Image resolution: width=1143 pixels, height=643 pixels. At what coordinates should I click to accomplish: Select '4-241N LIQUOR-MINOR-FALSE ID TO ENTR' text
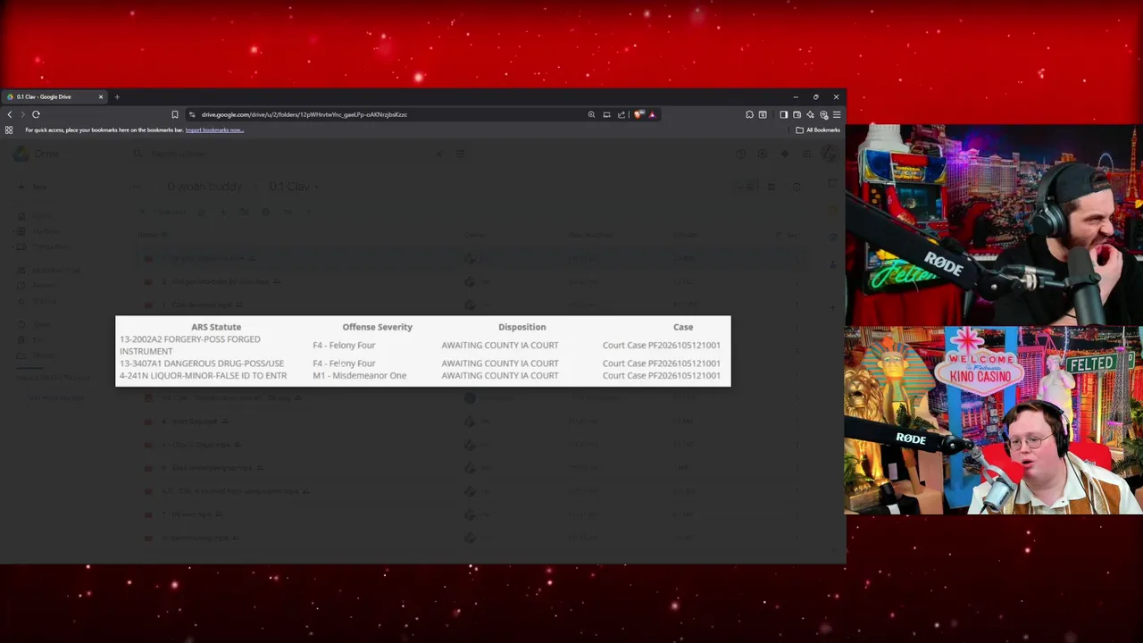203,376
